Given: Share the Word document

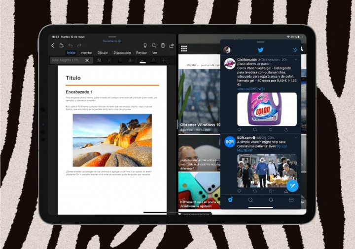Looking at the screenshot, I should tap(172, 45).
